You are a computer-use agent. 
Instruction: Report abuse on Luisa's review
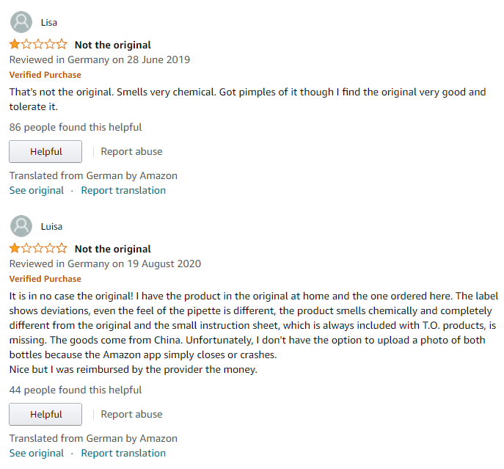131,415
